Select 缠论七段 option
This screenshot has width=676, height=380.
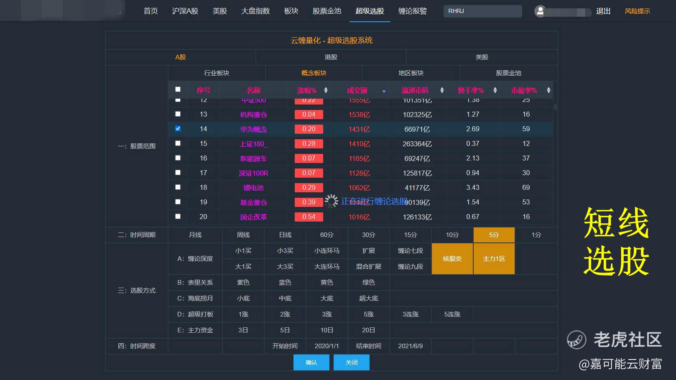(x=411, y=251)
